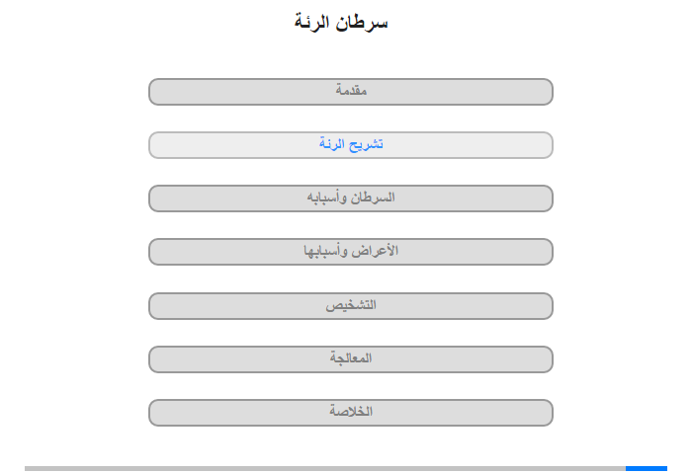Open the التشخيص section
This screenshot has height=474, width=692.
pyautogui.click(x=351, y=305)
